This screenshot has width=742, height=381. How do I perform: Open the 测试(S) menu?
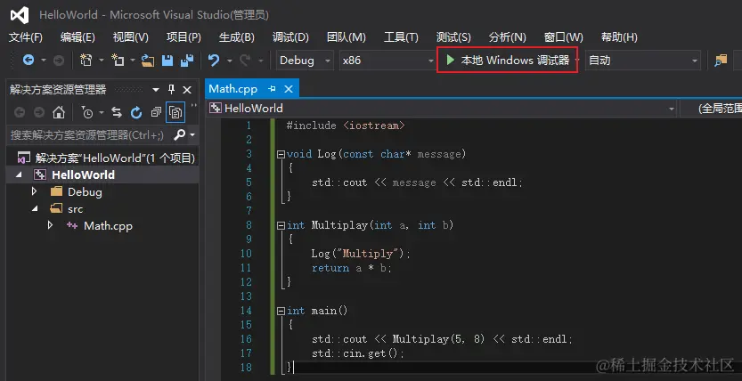(453, 37)
